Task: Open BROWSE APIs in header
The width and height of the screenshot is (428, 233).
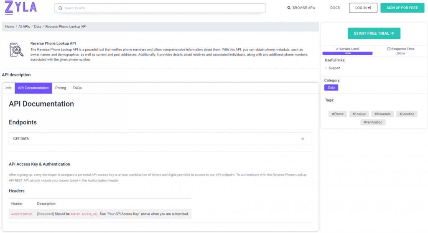Action: coord(301,8)
